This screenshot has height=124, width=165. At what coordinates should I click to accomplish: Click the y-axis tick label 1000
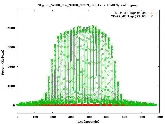point(11,86)
